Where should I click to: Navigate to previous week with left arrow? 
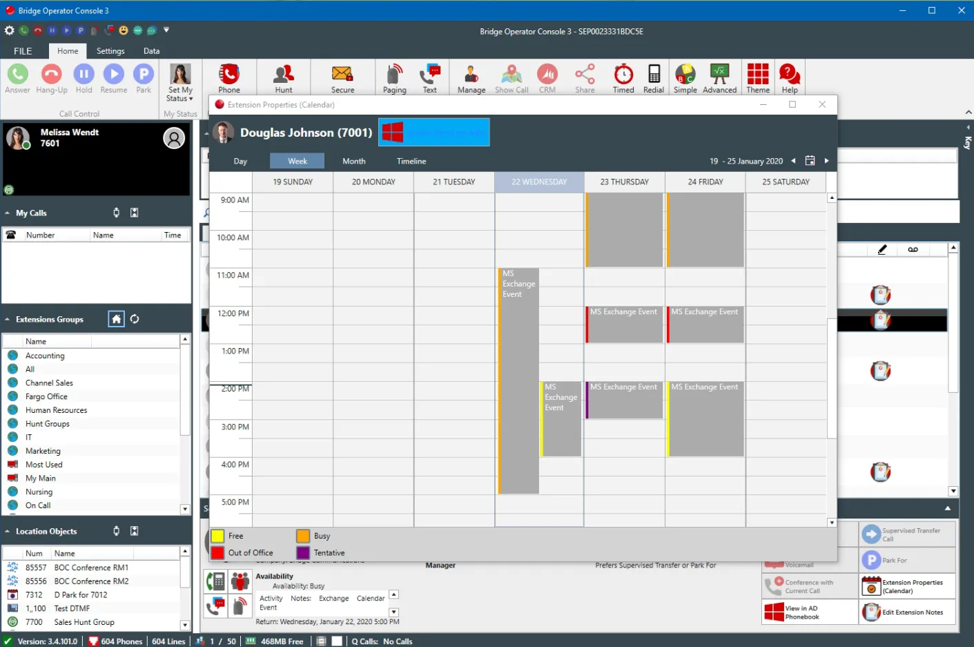[x=792, y=160]
